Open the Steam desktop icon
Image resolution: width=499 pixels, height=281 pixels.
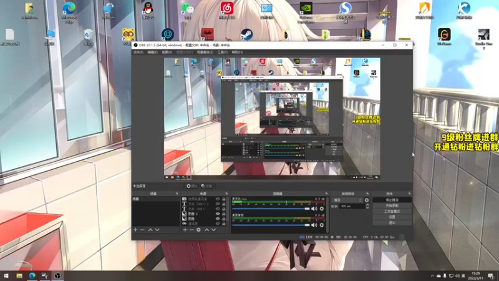point(246,34)
